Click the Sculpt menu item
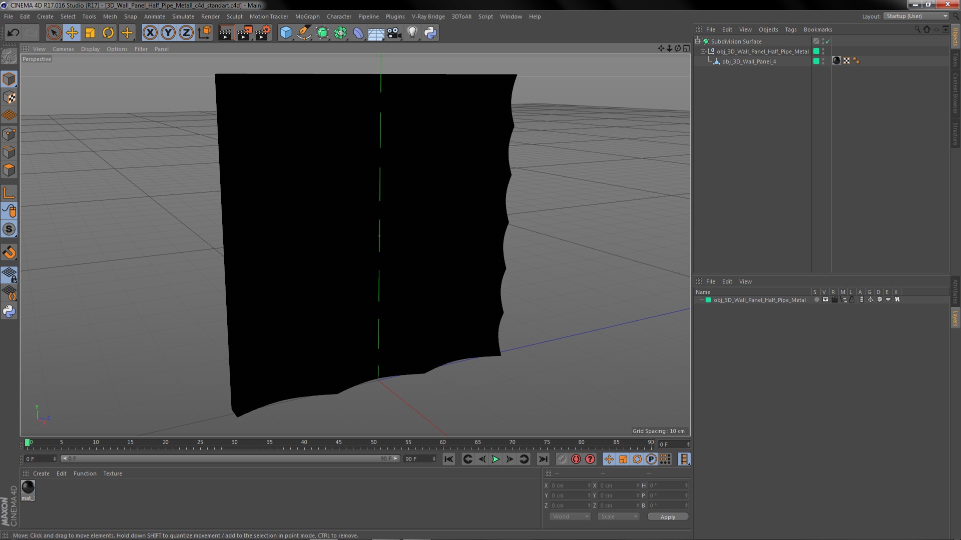The height and width of the screenshot is (540, 961). [234, 16]
